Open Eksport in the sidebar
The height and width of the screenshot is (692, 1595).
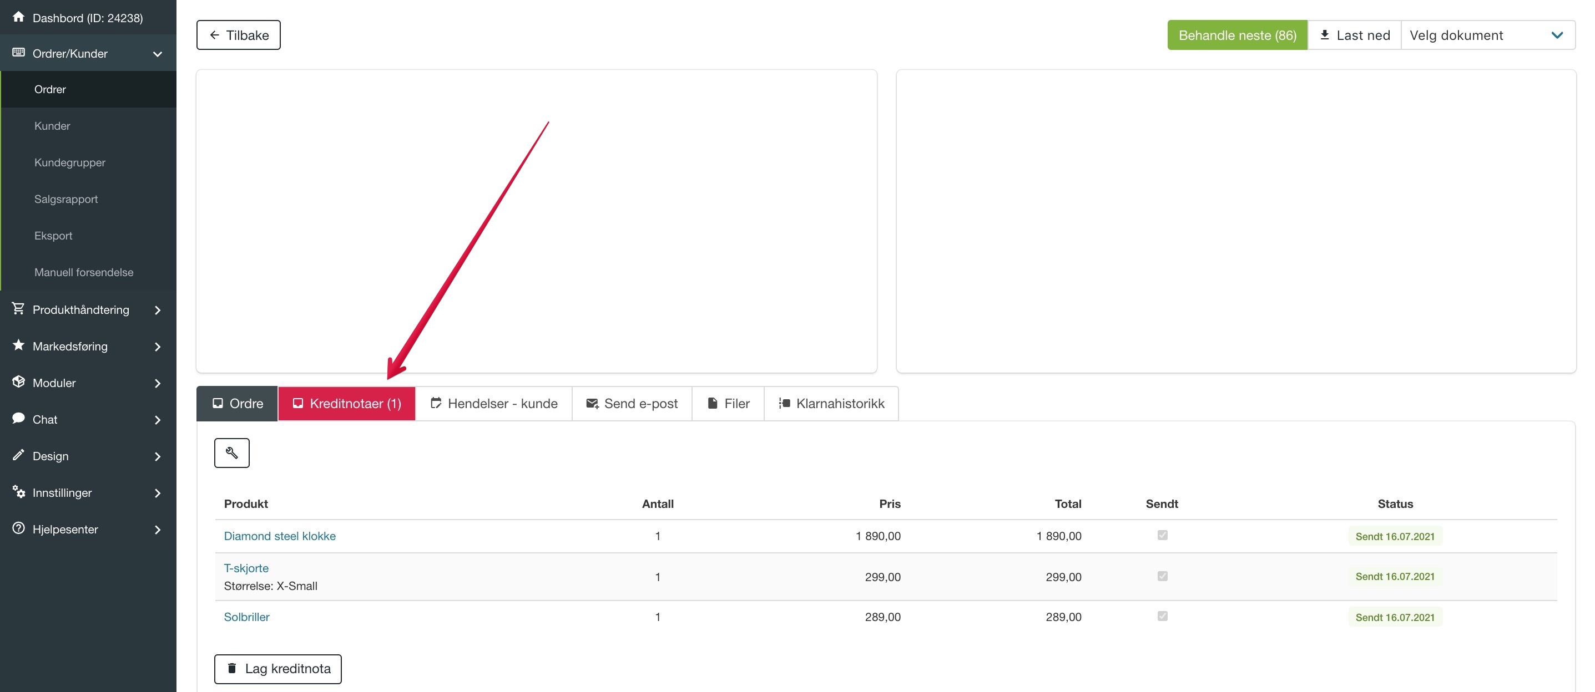(89, 236)
